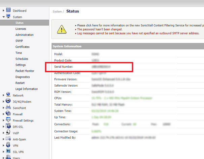Click the SonicPoint icon
This screenshot has height=159, width=204.
[x=8, y=108]
